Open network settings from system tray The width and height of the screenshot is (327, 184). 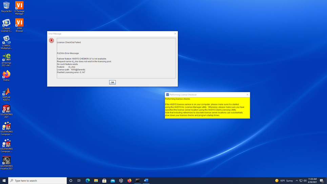[301, 181]
